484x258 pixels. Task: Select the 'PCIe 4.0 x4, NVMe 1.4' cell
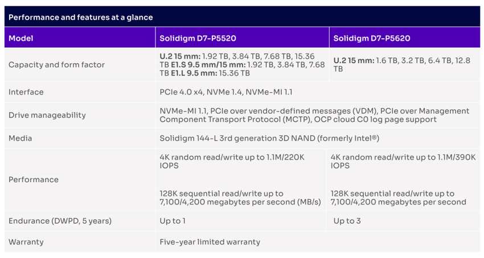[226, 92]
